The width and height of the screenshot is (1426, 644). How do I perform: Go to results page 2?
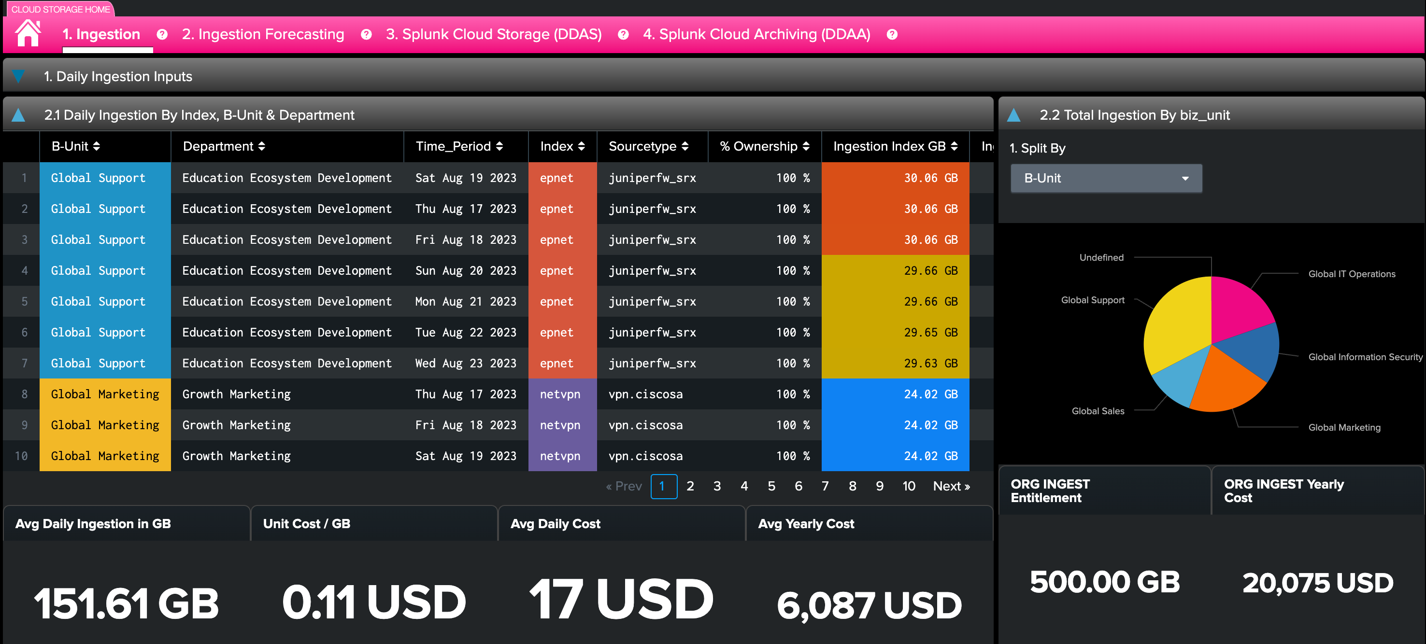(690, 486)
